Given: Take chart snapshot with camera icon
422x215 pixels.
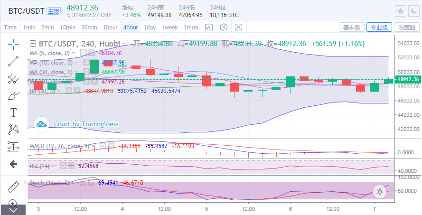Looking at the screenshot, I should 239,27.
